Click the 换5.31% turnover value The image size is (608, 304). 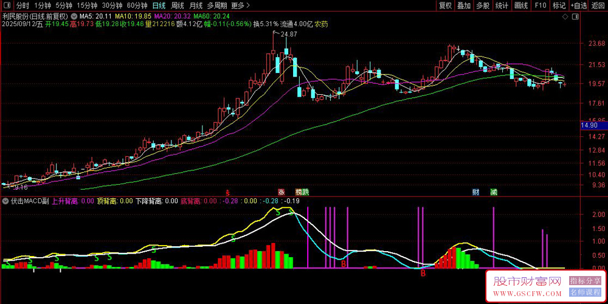click(x=266, y=24)
